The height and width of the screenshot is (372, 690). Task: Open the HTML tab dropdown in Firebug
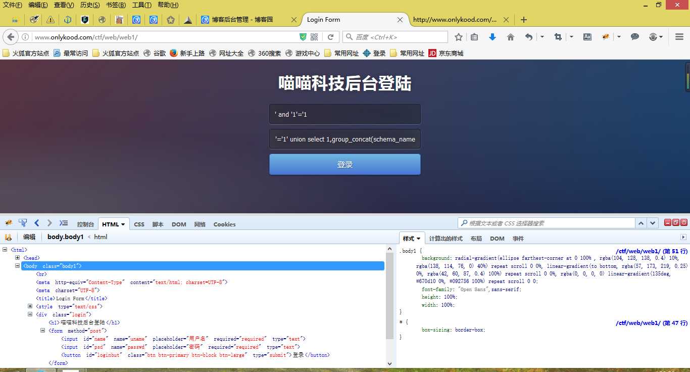click(x=123, y=224)
